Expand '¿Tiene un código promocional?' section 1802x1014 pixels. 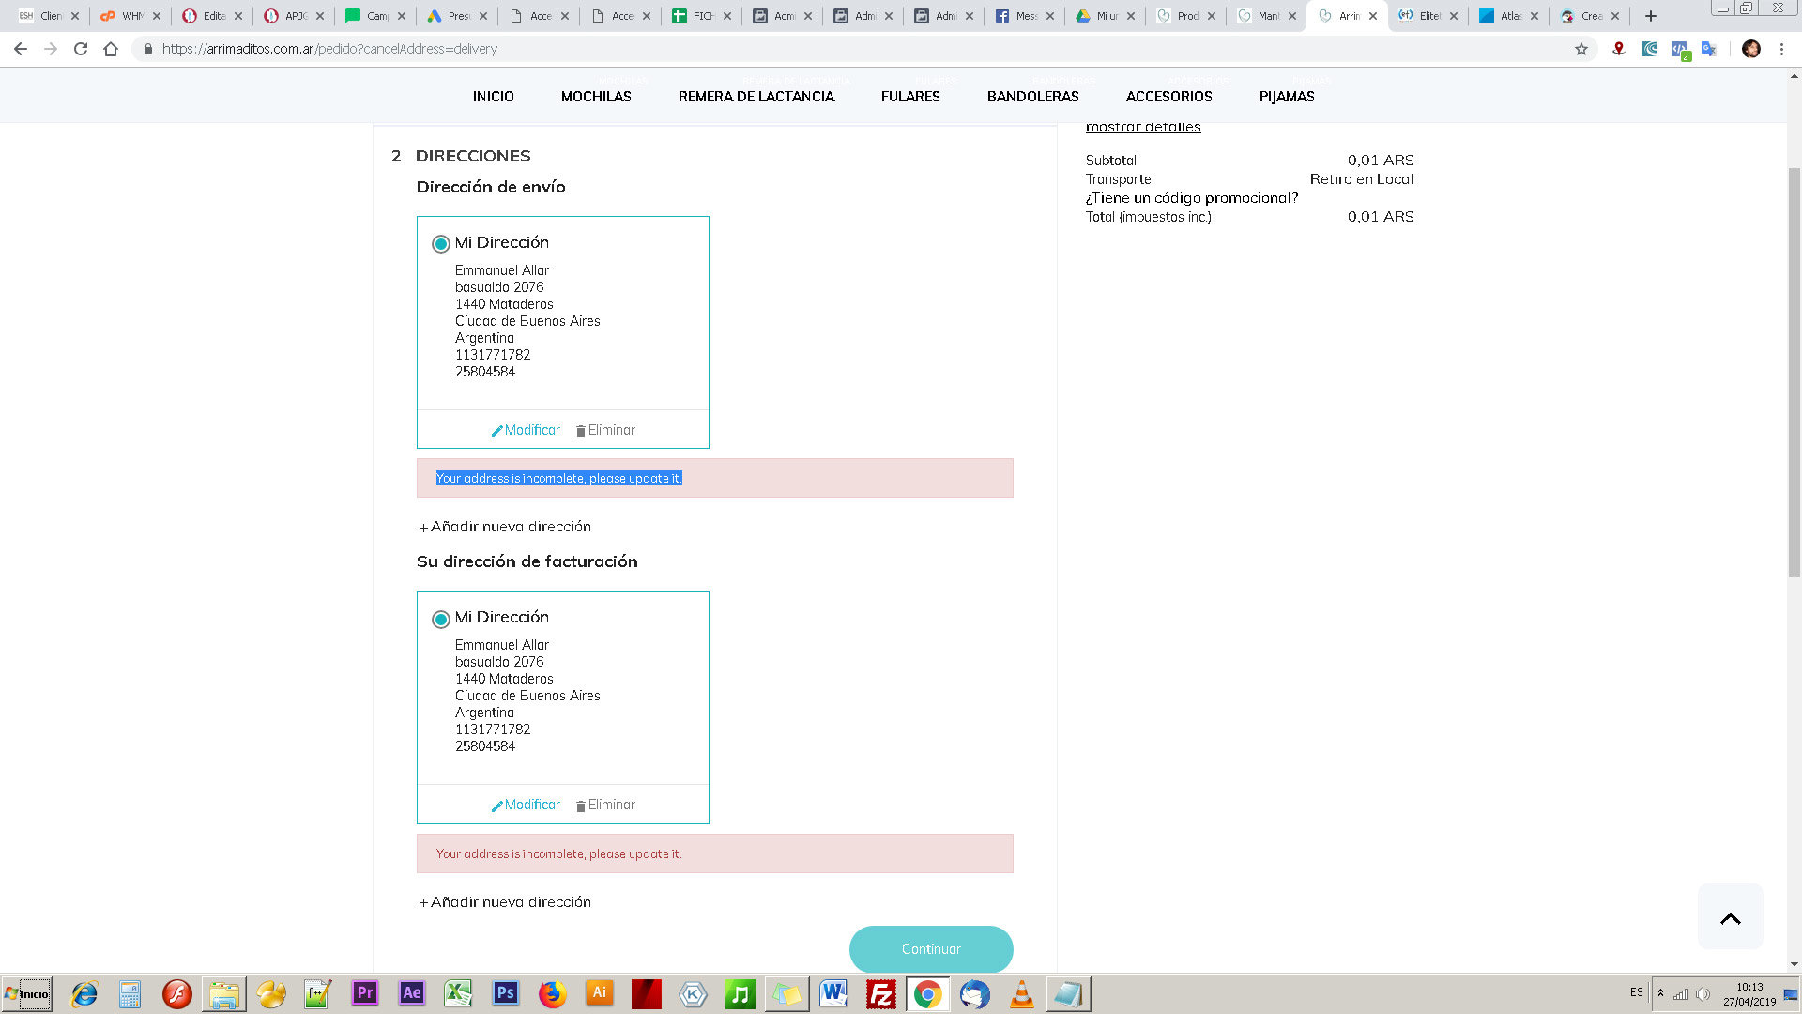[x=1191, y=198]
